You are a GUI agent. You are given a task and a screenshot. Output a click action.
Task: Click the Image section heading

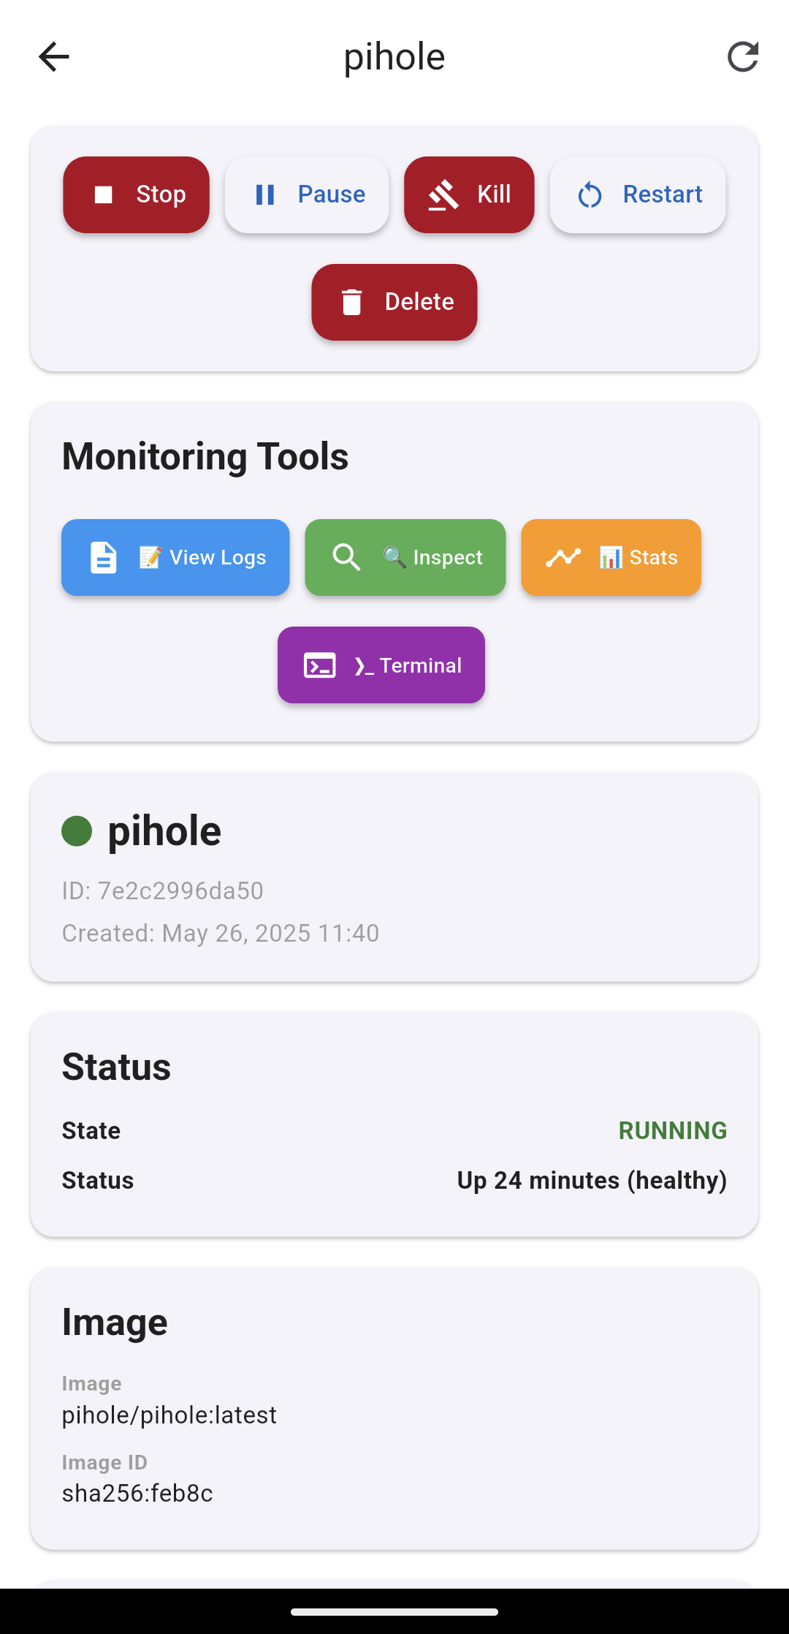point(115,1322)
